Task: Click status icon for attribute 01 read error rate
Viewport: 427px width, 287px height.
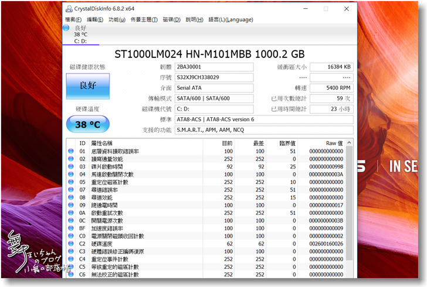Action: pos(71,151)
